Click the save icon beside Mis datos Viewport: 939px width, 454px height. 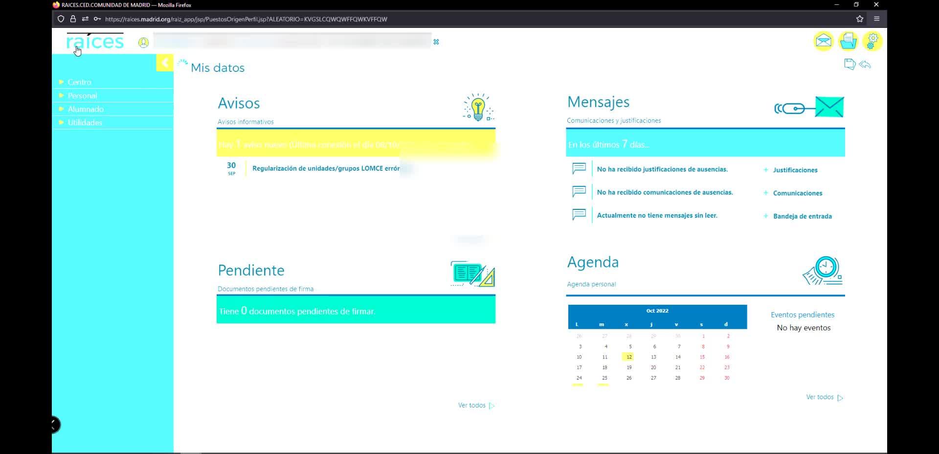point(850,64)
